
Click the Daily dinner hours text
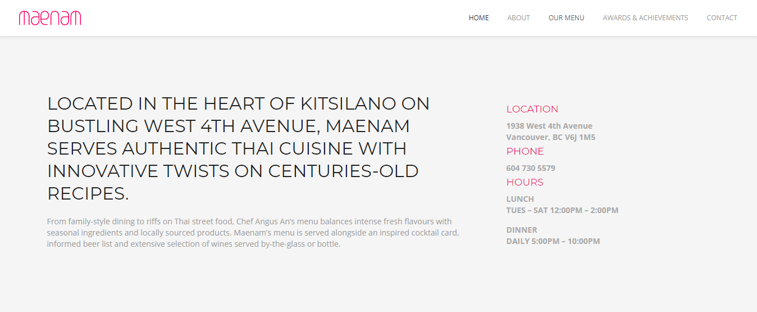[x=553, y=241]
